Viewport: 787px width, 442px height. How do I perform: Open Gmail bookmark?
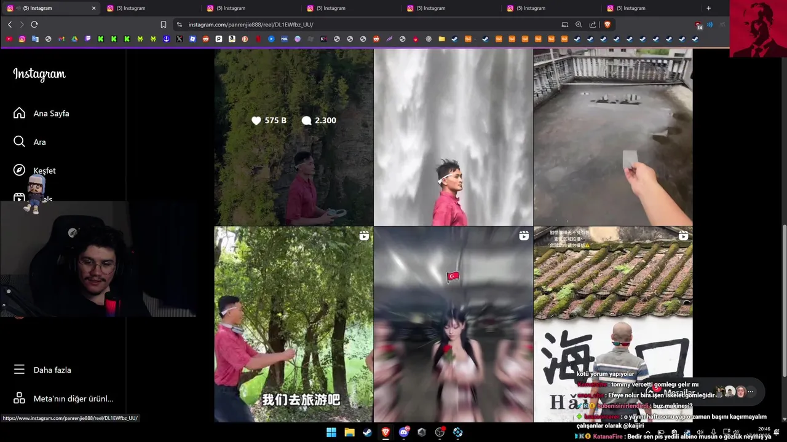point(61,39)
